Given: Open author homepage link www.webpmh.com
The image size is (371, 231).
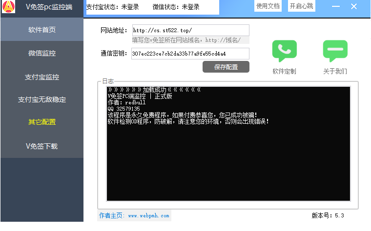Looking at the screenshot, I should [148, 215].
